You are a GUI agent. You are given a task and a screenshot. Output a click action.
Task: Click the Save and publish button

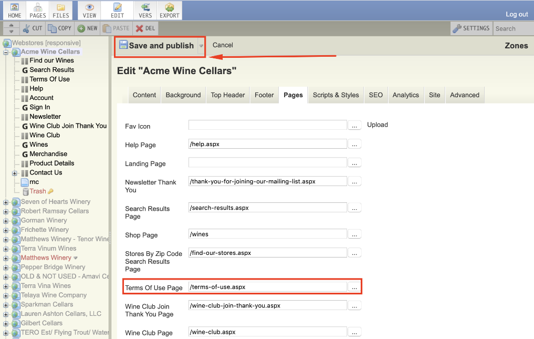tap(156, 46)
